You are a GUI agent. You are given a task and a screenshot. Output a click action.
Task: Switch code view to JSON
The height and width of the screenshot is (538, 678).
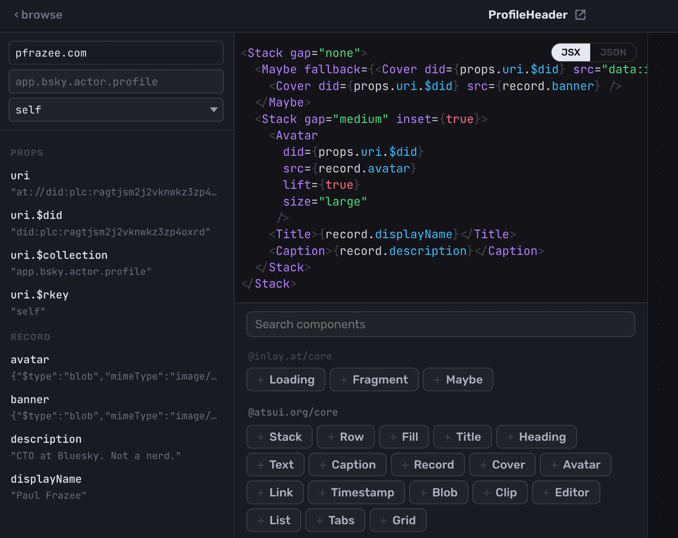pos(613,52)
